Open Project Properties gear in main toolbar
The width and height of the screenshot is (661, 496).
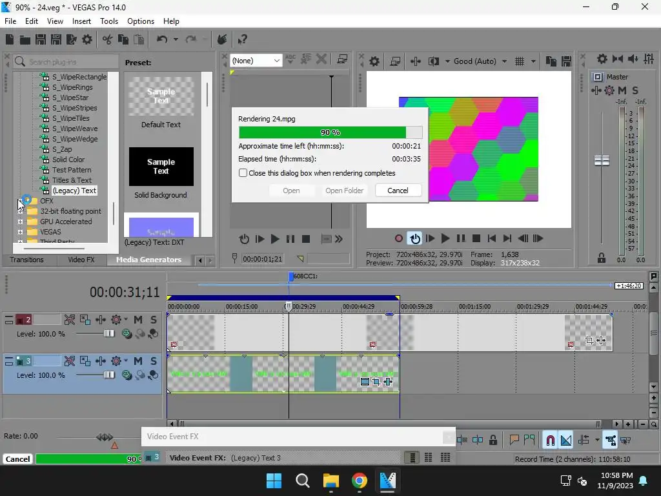pos(87,39)
